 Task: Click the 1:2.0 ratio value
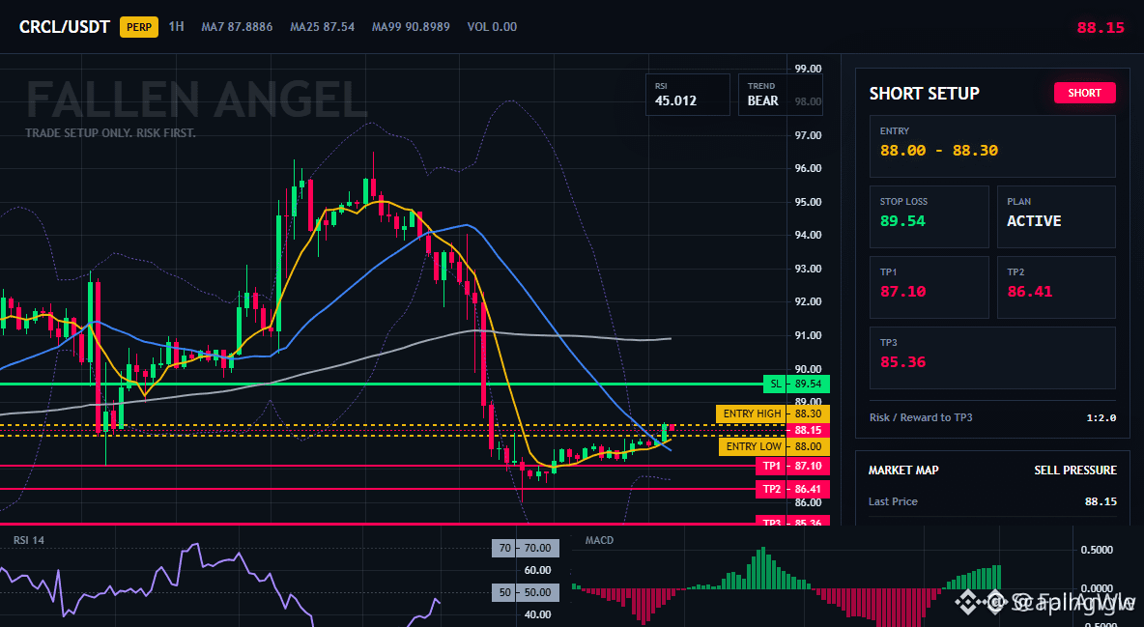point(1101,417)
